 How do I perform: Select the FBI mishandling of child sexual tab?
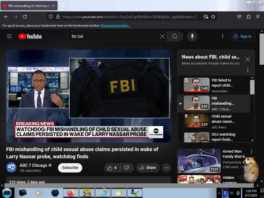coord(29,6)
